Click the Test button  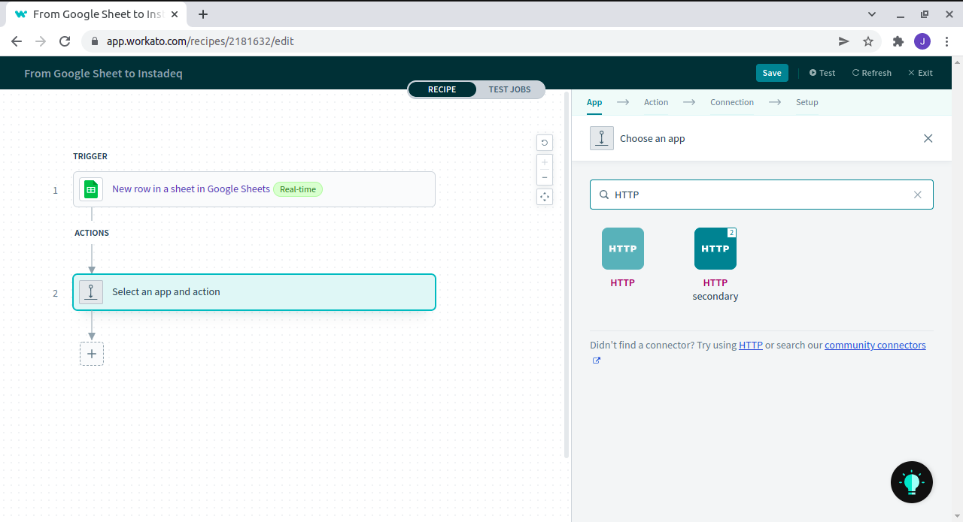(822, 73)
